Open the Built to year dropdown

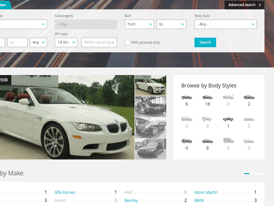[171, 24]
